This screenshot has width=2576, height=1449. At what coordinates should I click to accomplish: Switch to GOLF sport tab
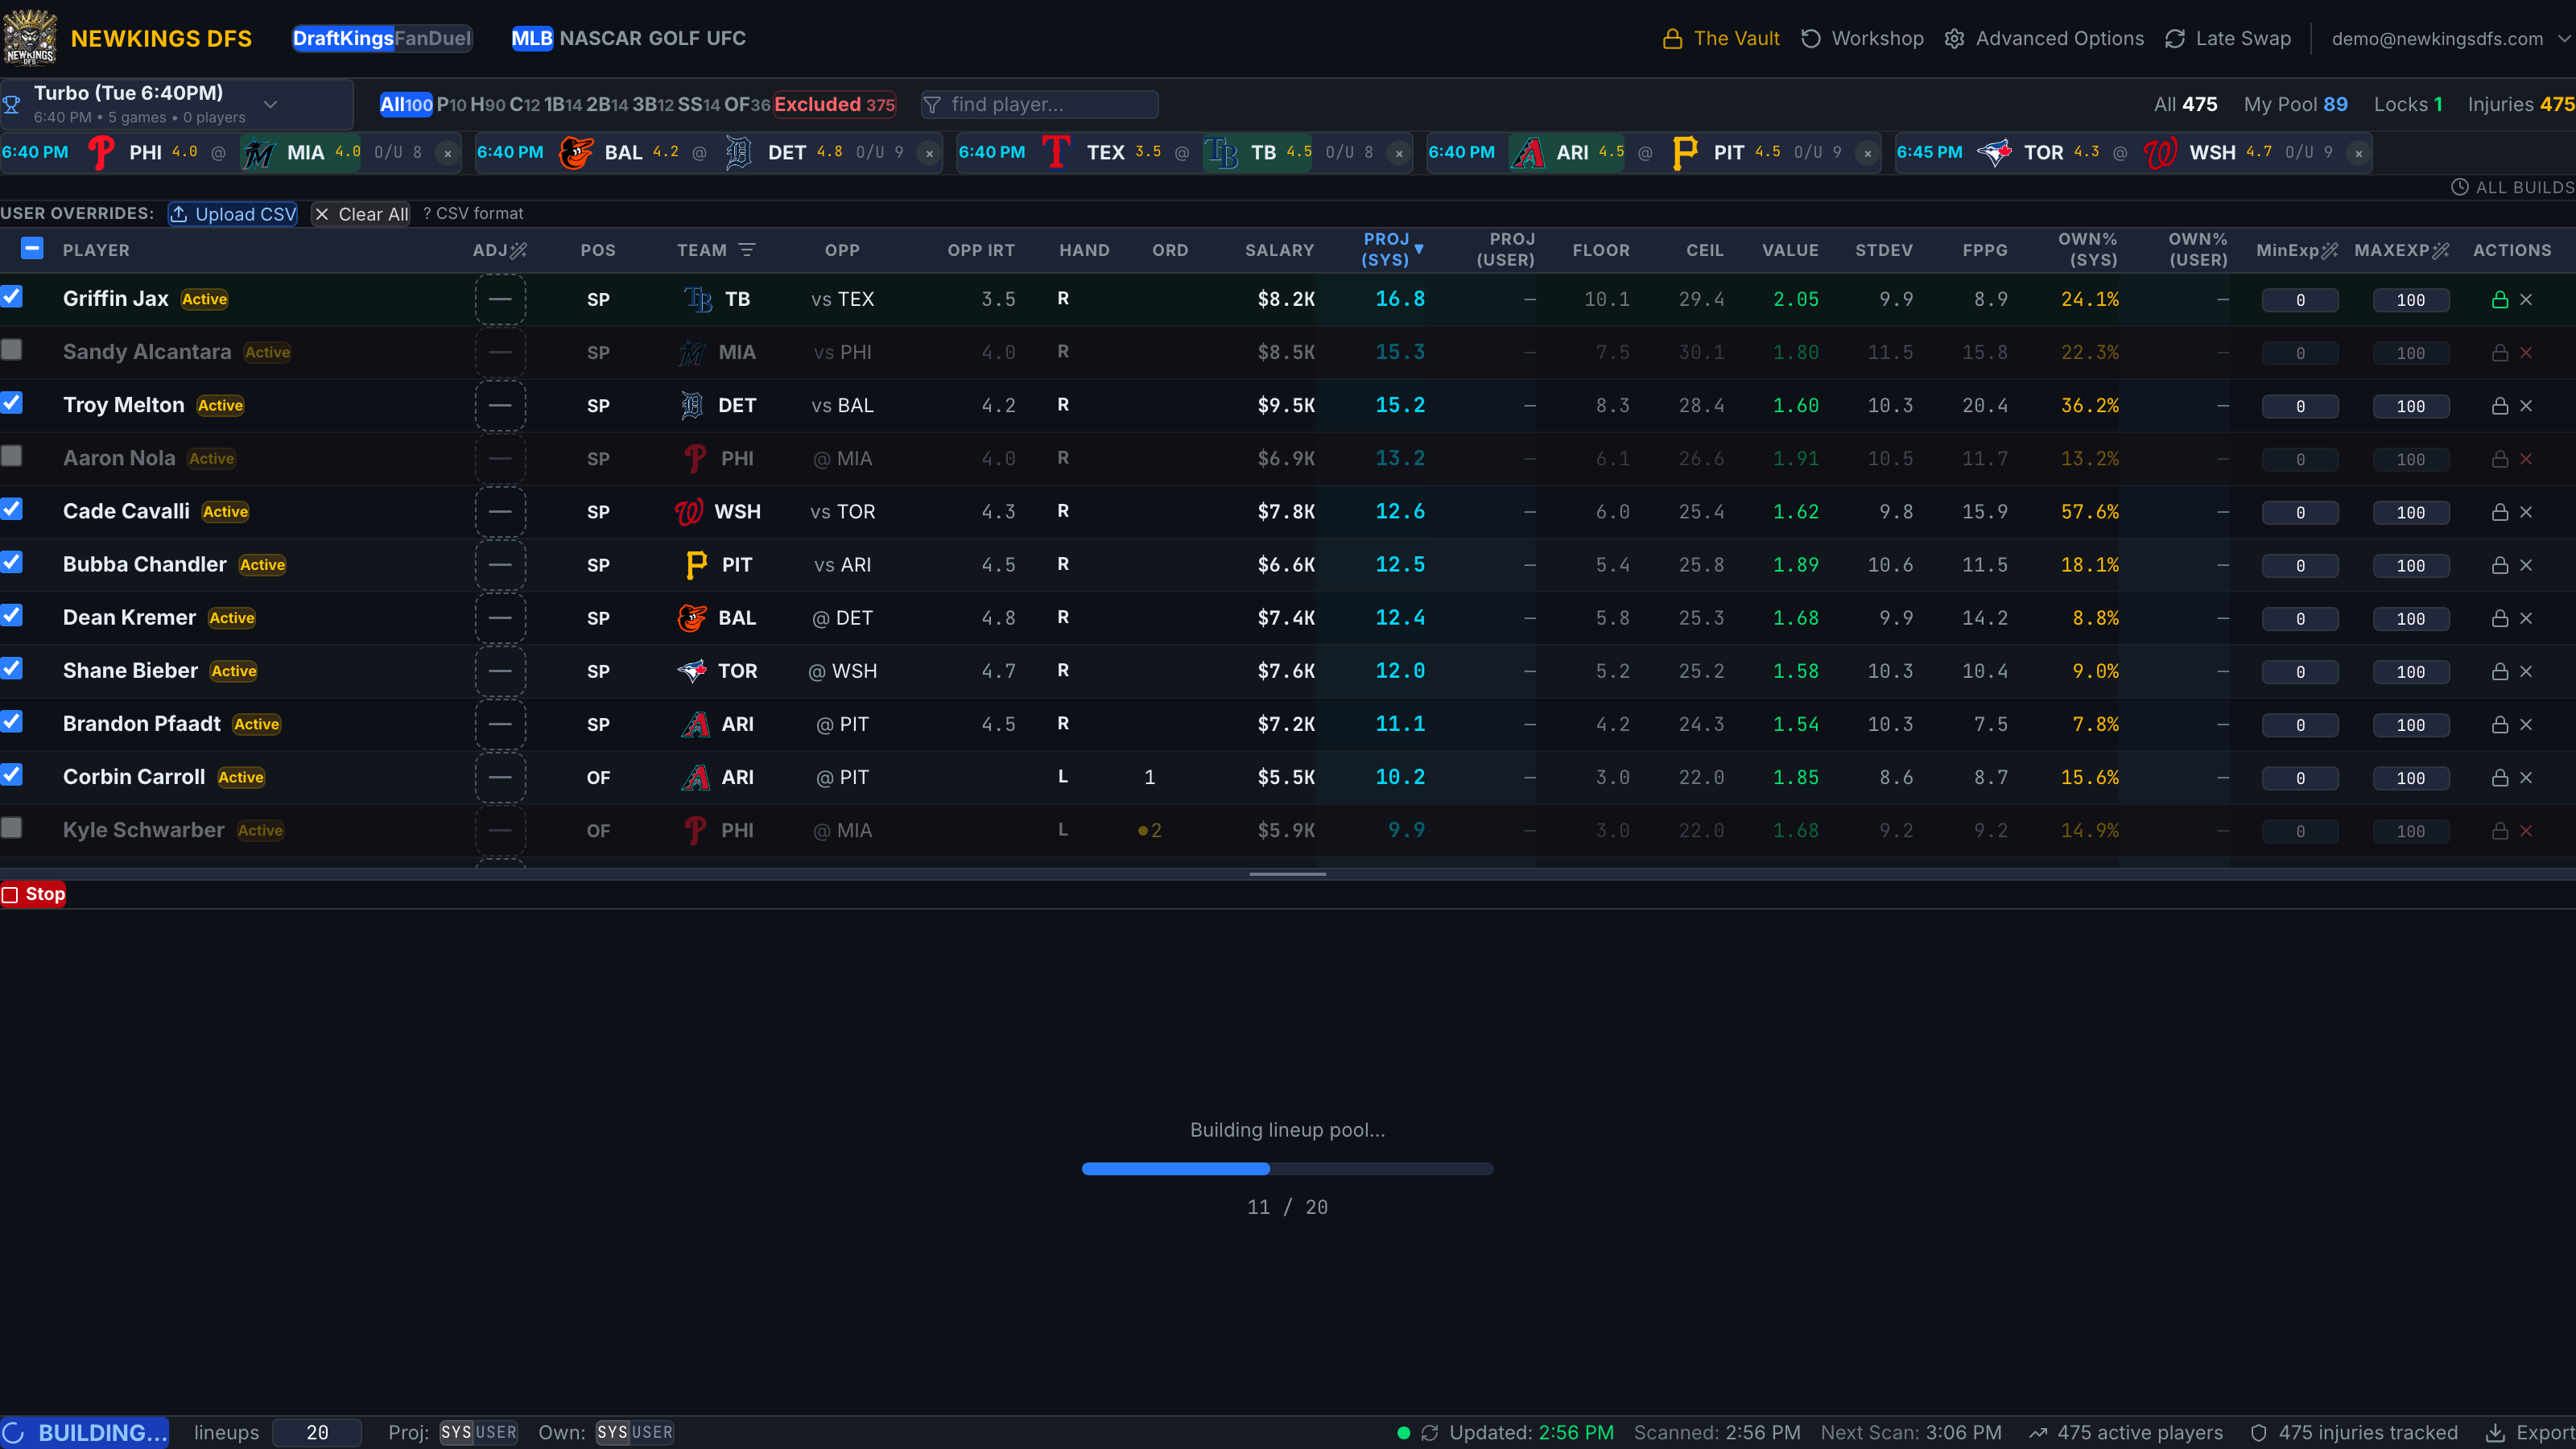coord(674,39)
